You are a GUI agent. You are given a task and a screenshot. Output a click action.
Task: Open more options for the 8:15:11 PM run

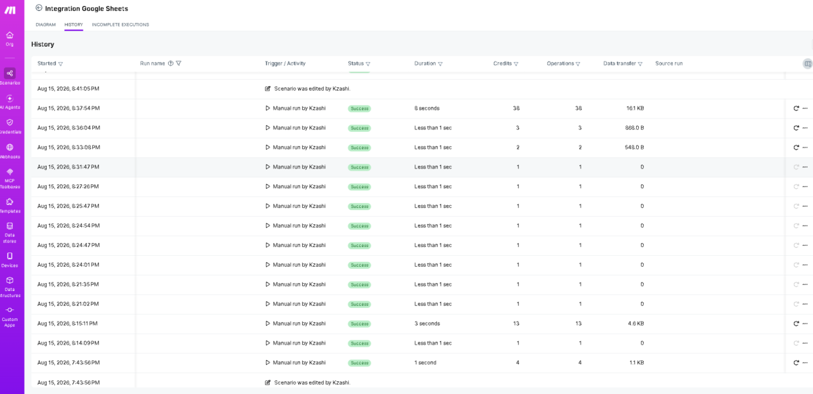[x=805, y=324]
